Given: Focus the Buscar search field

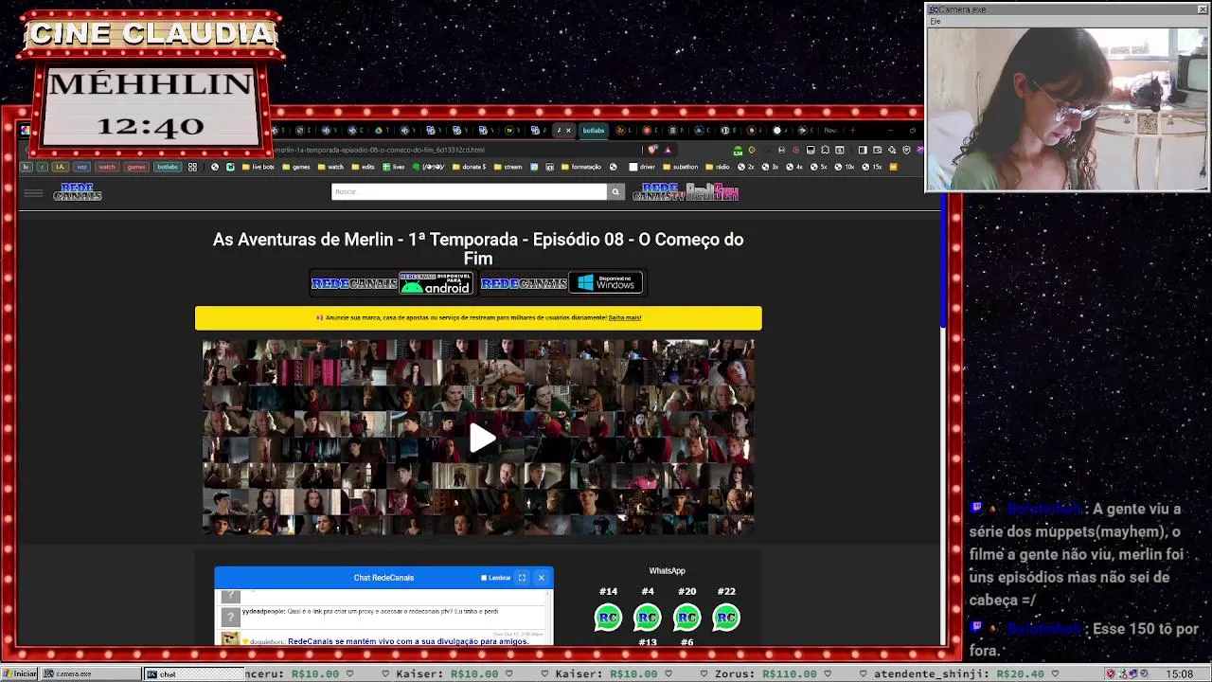Looking at the screenshot, I should [469, 191].
